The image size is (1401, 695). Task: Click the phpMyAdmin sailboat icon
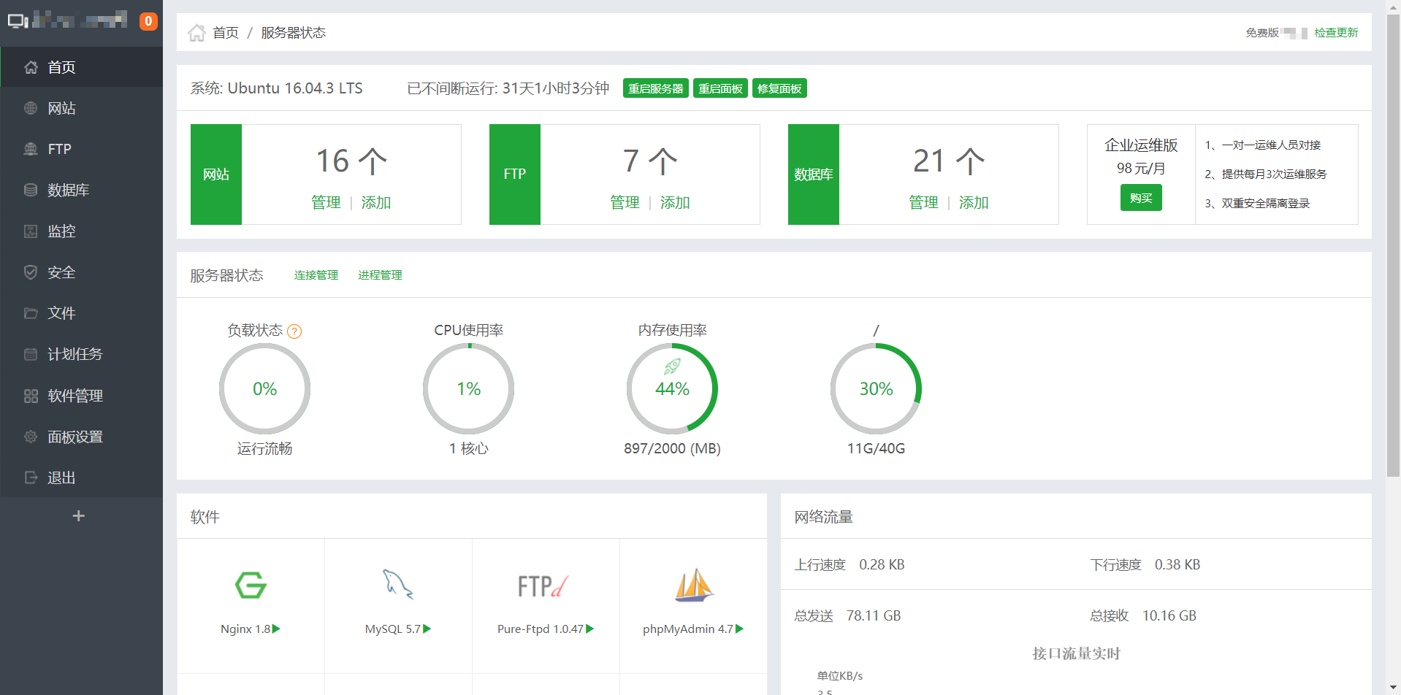tap(693, 585)
